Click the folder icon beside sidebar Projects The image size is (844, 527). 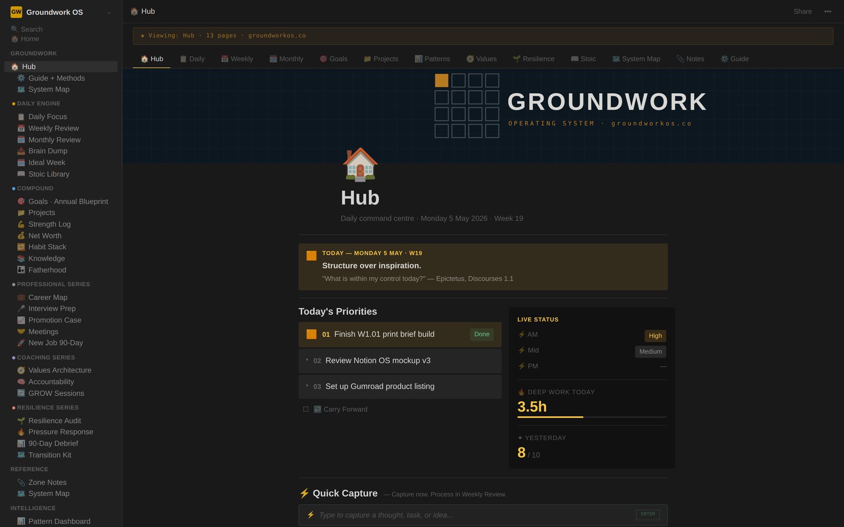point(21,212)
